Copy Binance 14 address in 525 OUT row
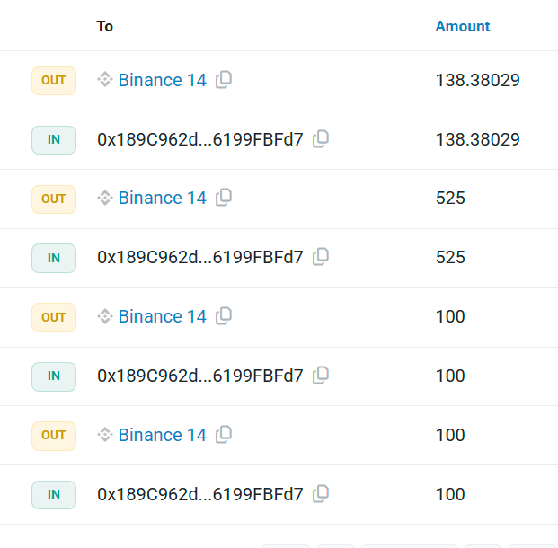The height and width of the screenshot is (548, 558). point(224,198)
